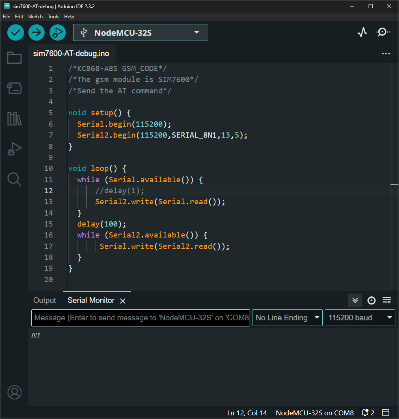Screen dimensions: 399x419
Task: Toggle timestamp clock icon in Serial Monitor
Action: [x=371, y=300]
